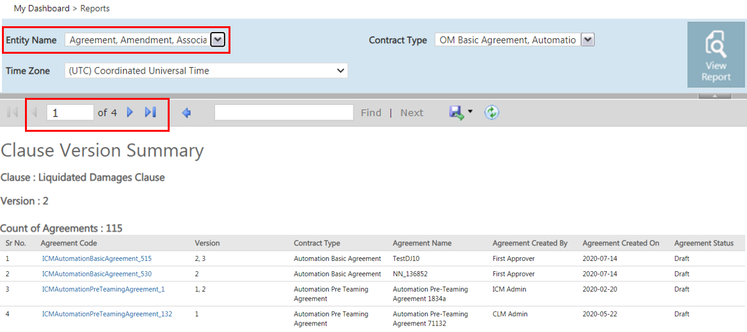Jump to last report page
The width and height of the screenshot is (747, 332).
coord(150,113)
